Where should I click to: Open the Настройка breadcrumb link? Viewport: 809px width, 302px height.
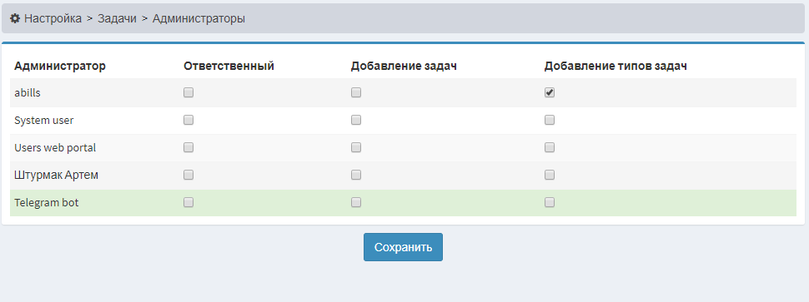tap(53, 18)
